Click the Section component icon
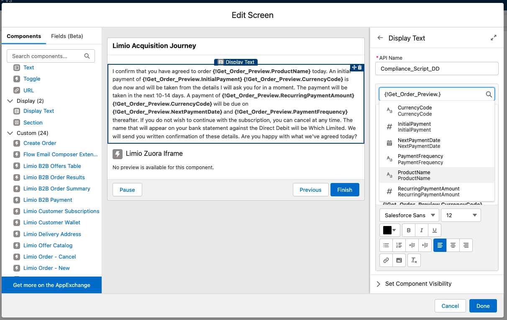Image resolution: width=507 pixels, height=320 pixels. [x=17, y=122]
